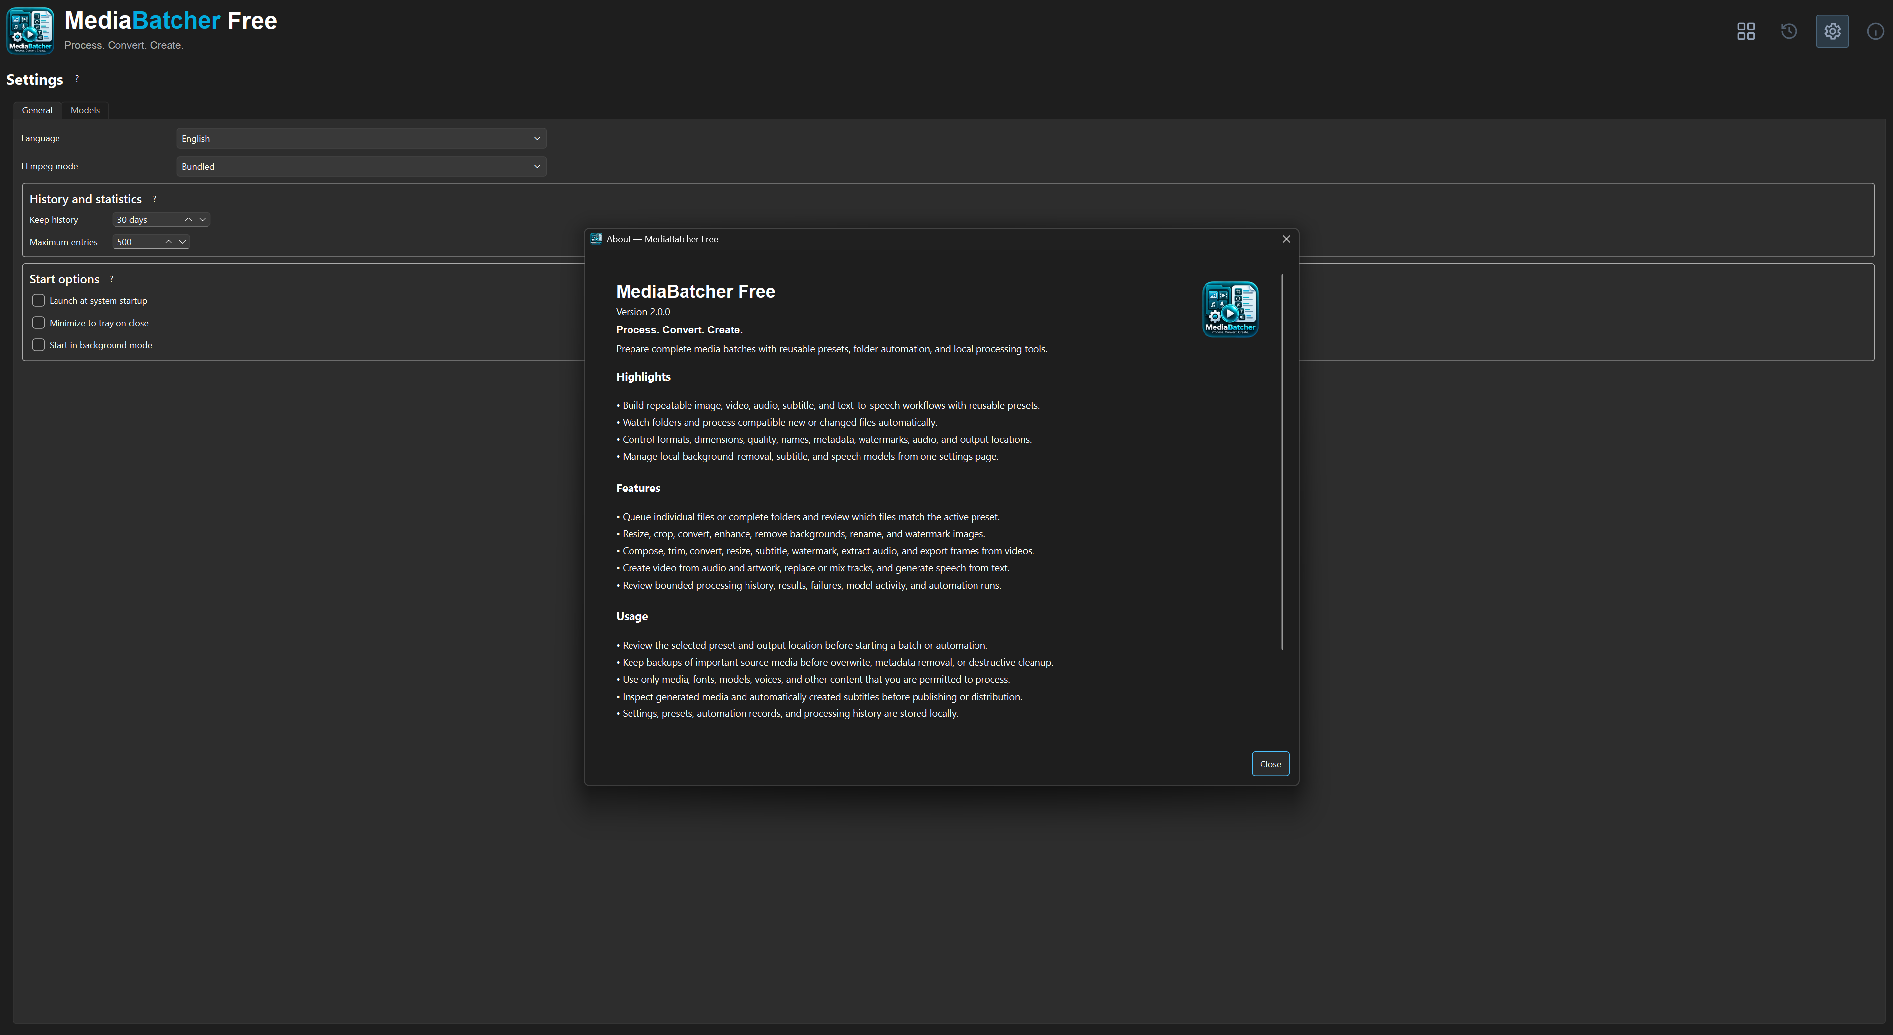The width and height of the screenshot is (1893, 1035).
Task: Click the help icon beside Settings heading
Action: click(76, 79)
